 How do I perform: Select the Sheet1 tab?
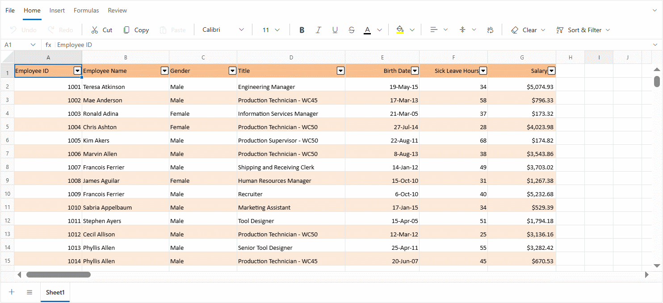click(x=55, y=292)
